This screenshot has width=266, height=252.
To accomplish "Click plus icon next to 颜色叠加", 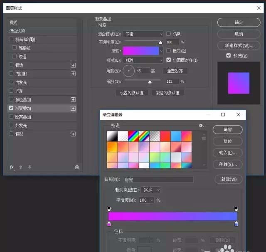I will pyautogui.click(x=73, y=100).
